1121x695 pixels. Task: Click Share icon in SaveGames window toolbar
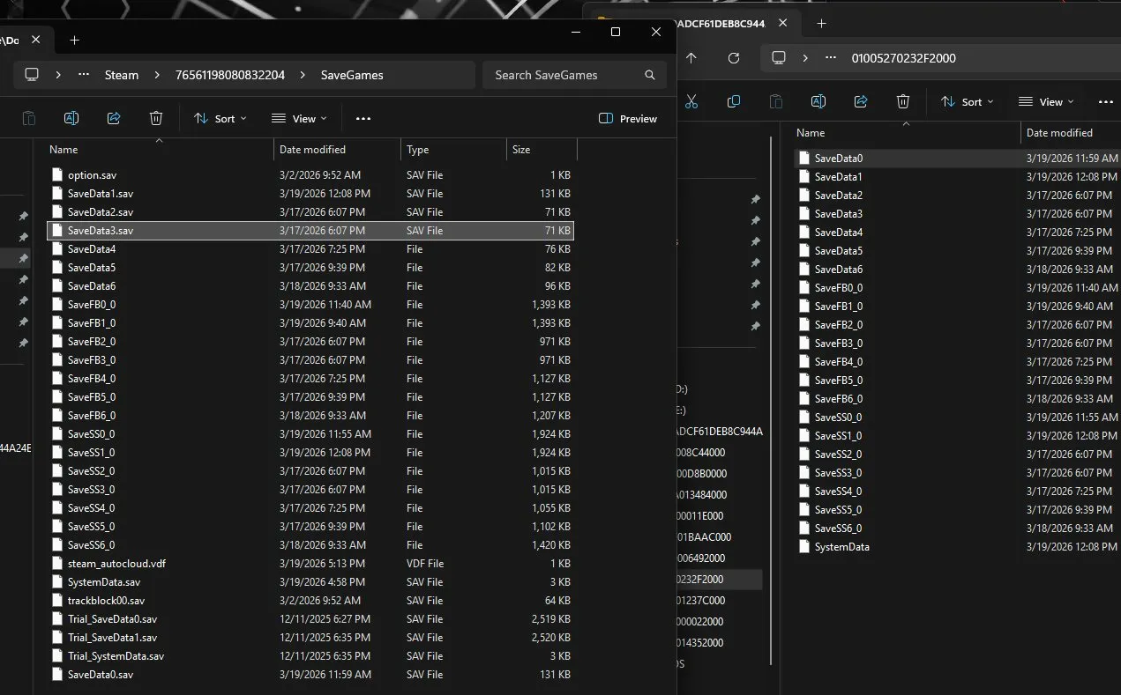pyautogui.click(x=114, y=118)
